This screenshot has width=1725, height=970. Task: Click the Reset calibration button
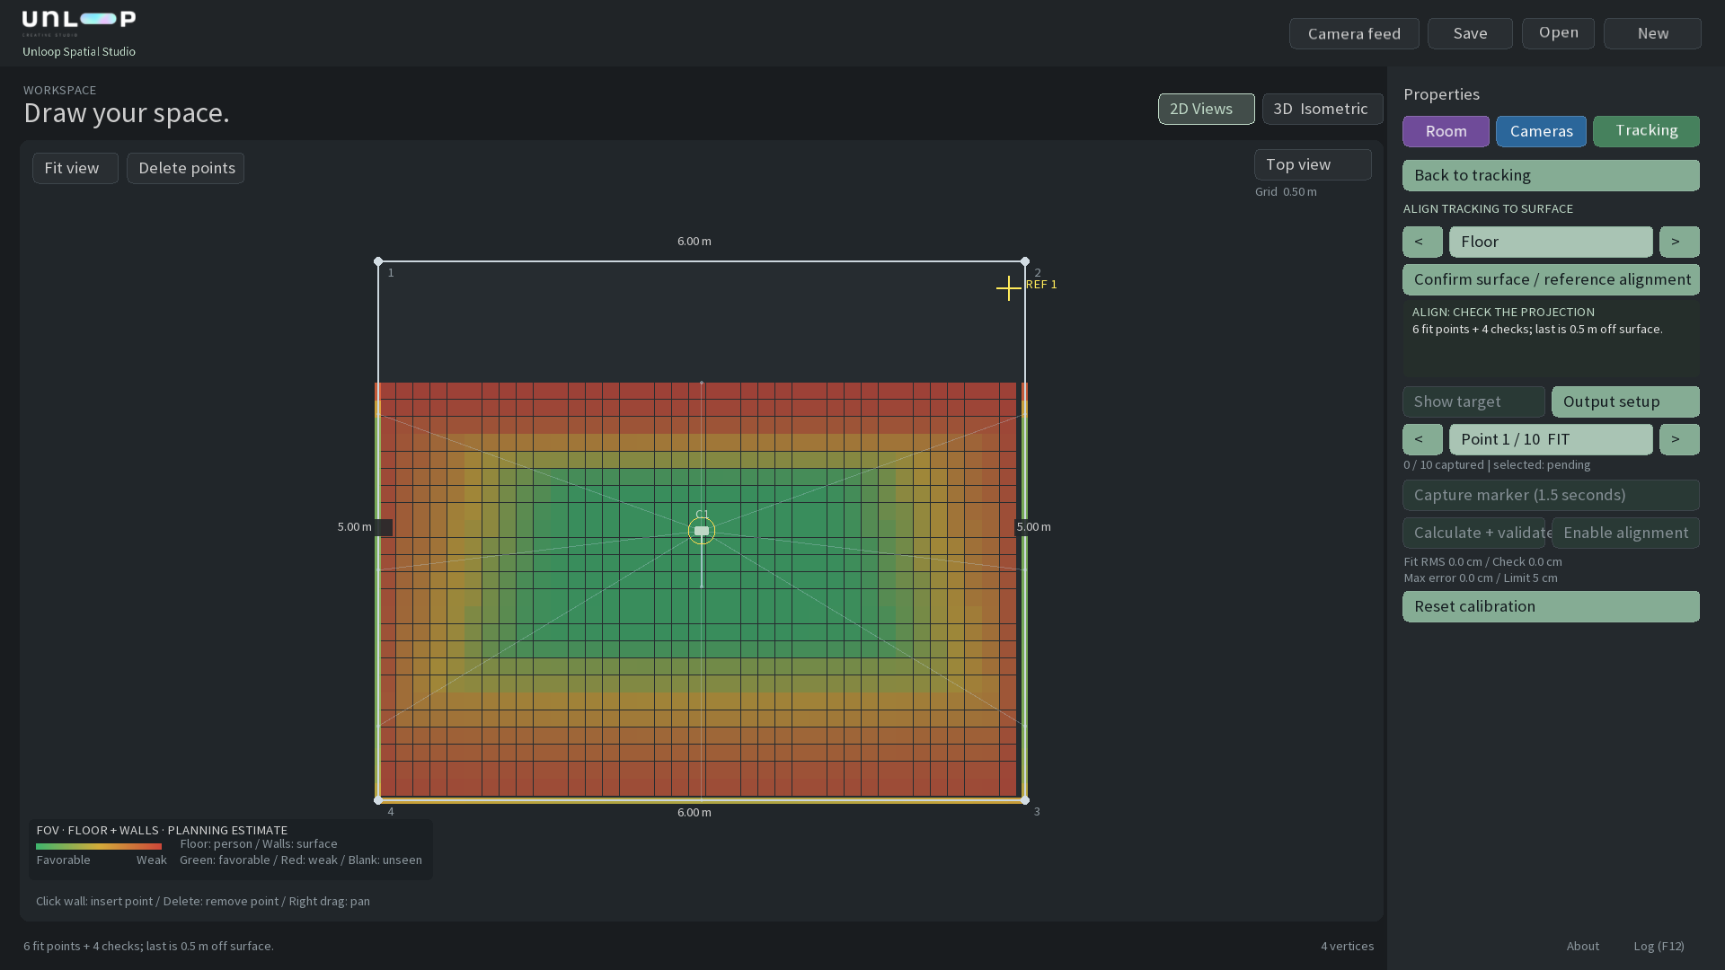1551,606
